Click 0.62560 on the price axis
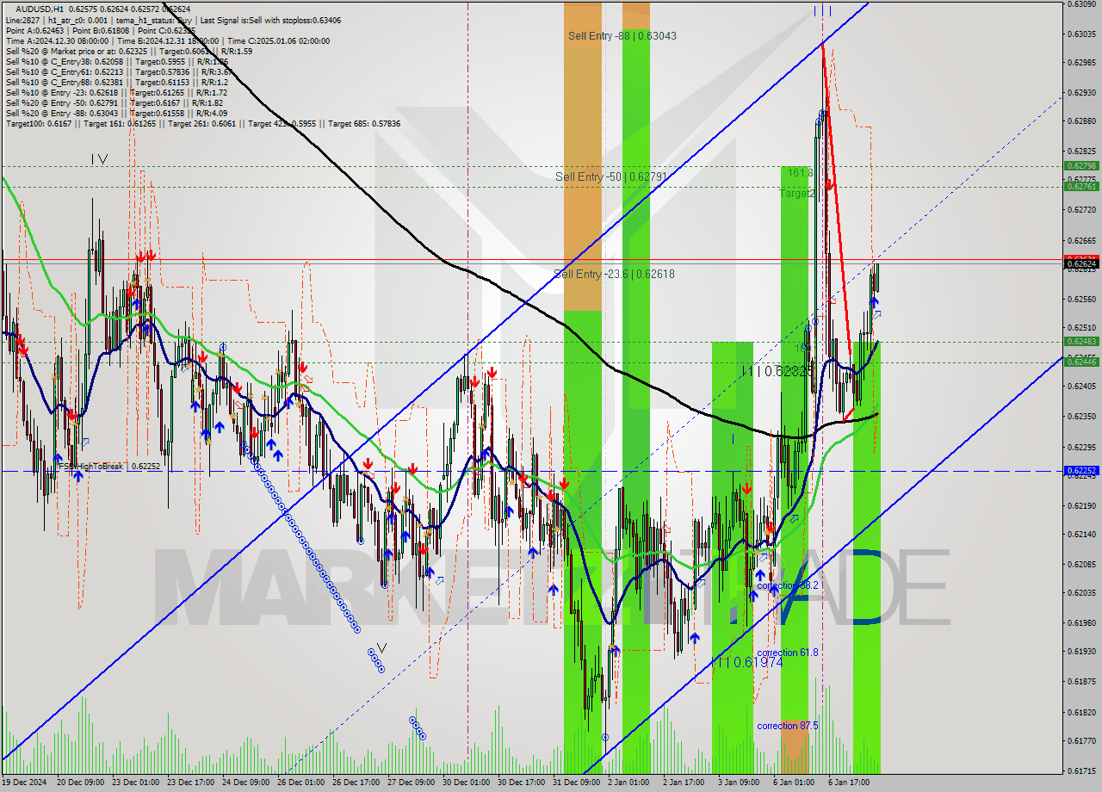This screenshot has height=792, width=1102. click(1081, 299)
